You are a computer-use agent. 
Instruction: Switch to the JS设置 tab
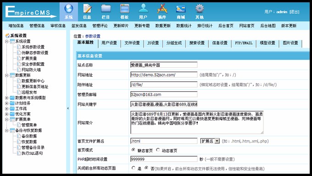point(153,43)
